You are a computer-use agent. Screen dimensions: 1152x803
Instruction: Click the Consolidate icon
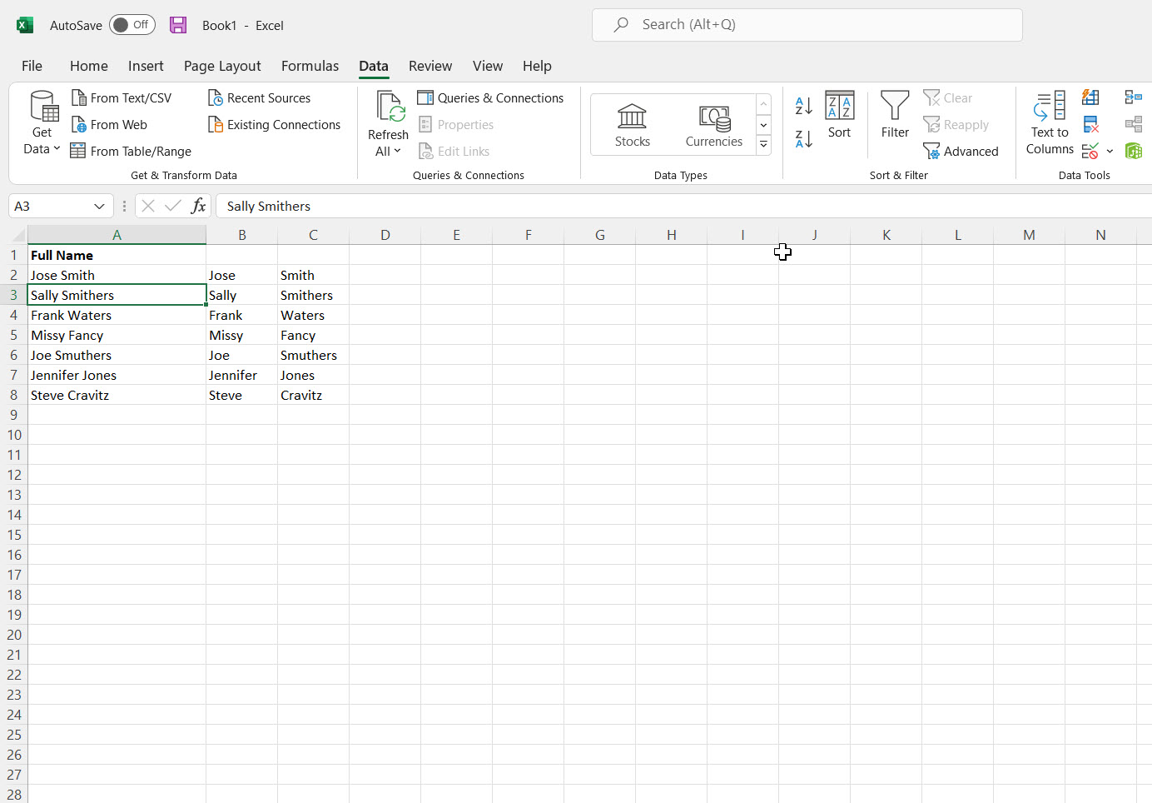[x=1133, y=97]
